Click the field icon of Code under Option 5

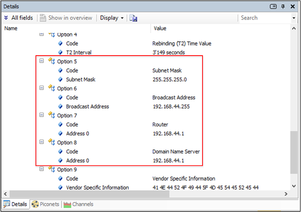pos(60,70)
